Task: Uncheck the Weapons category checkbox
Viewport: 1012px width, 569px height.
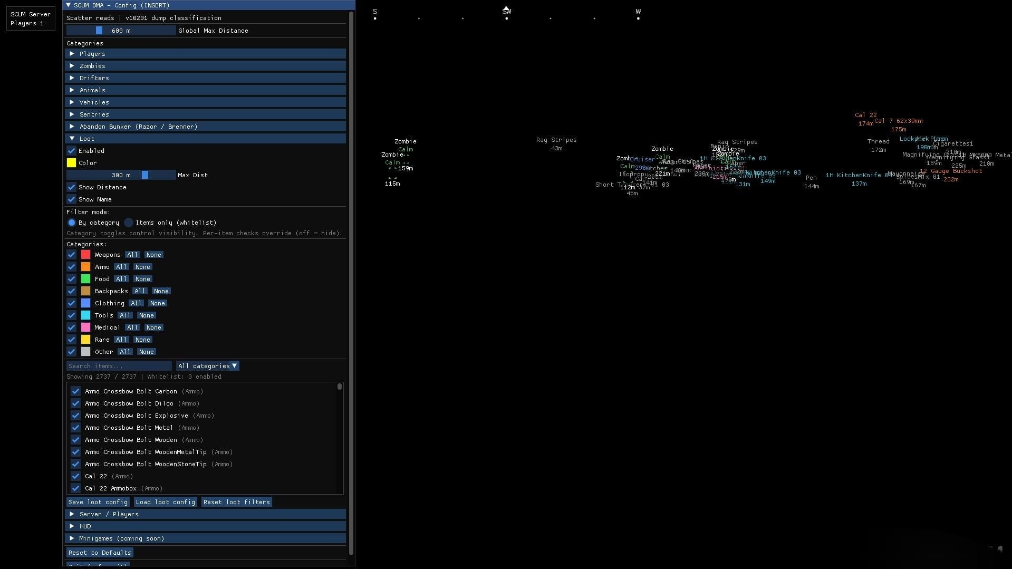Action: coord(71,255)
